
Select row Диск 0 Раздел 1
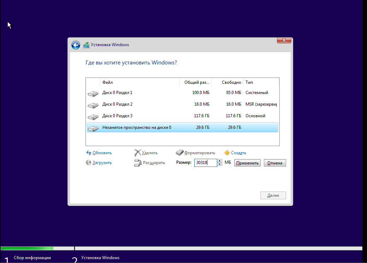point(183,93)
